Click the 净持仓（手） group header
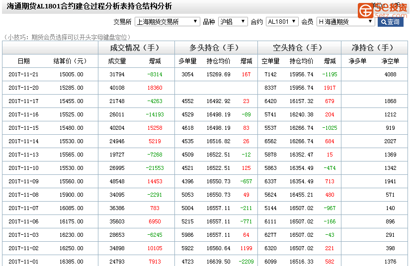Screen dimensions: 411x266 pyautogui.click(x=373, y=48)
